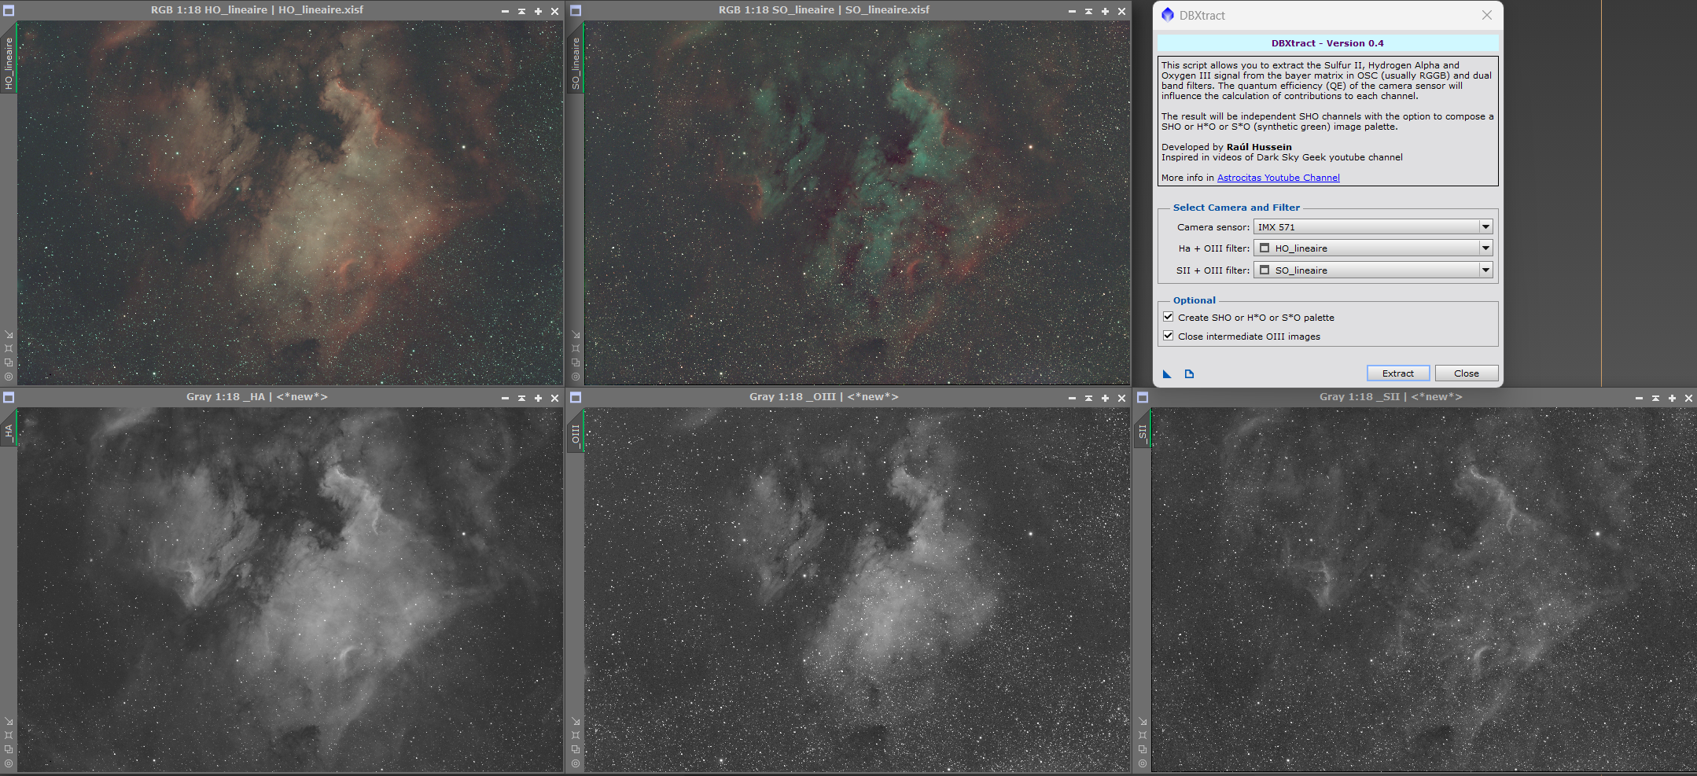Open the script documentation page icon
Image resolution: width=1697 pixels, height=776 pixels.
click(1189, 374)
